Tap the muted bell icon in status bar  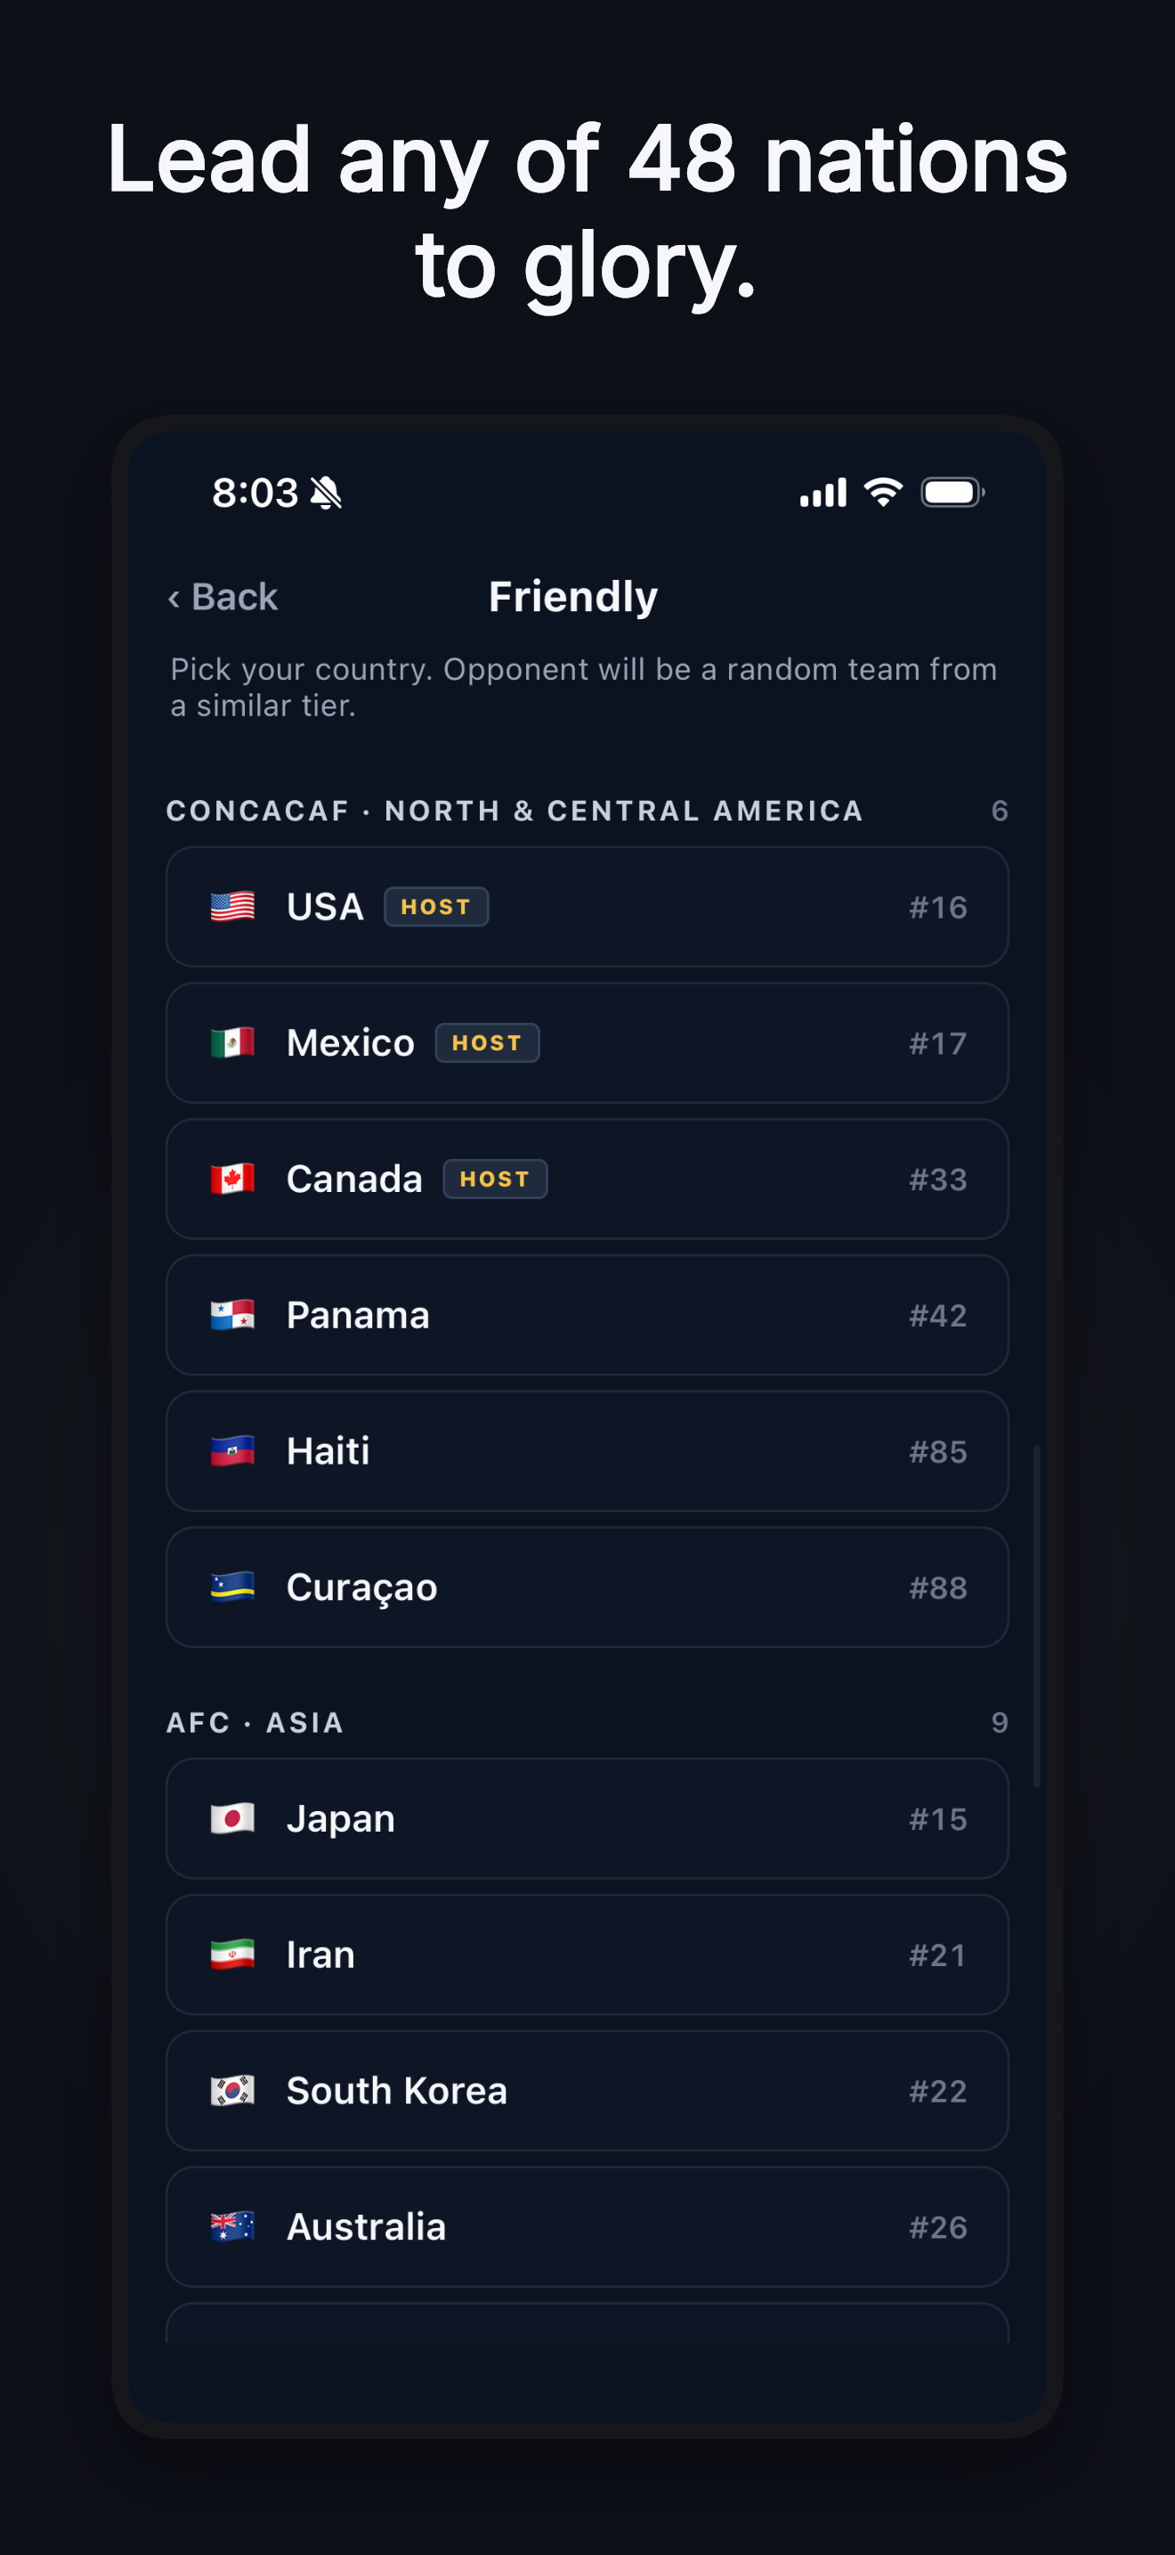(326, 493)
